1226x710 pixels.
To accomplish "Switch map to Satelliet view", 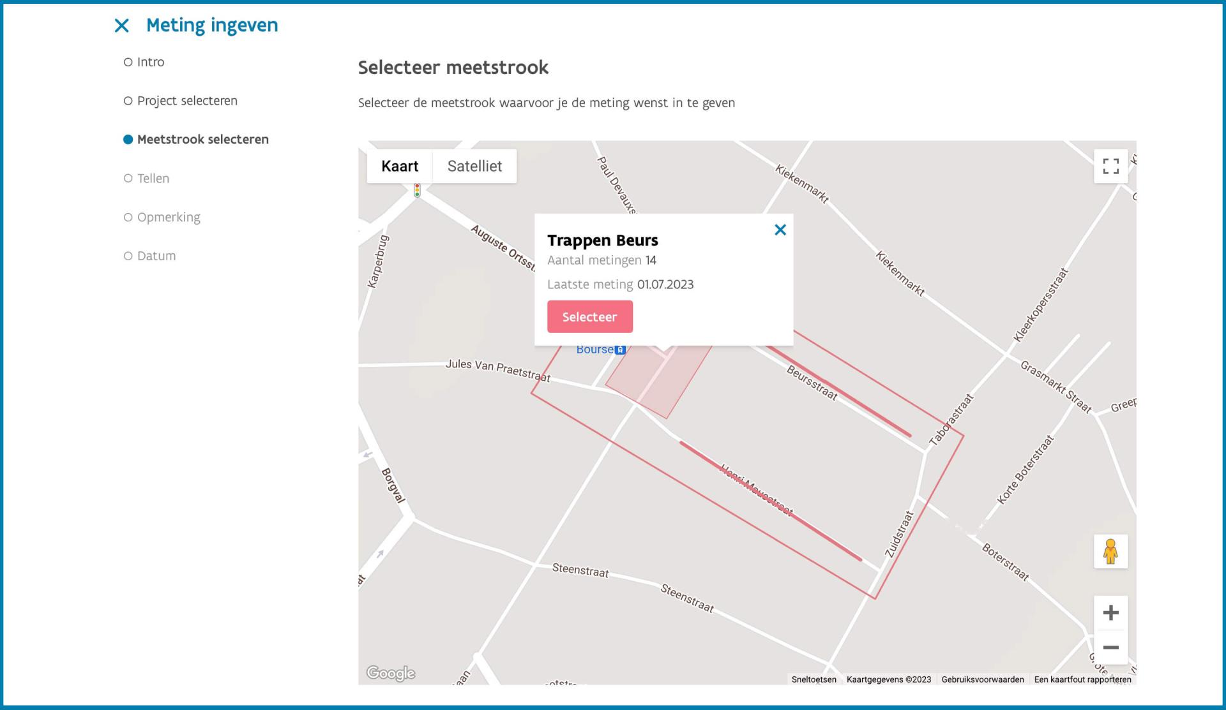I will tap(474, 166).
